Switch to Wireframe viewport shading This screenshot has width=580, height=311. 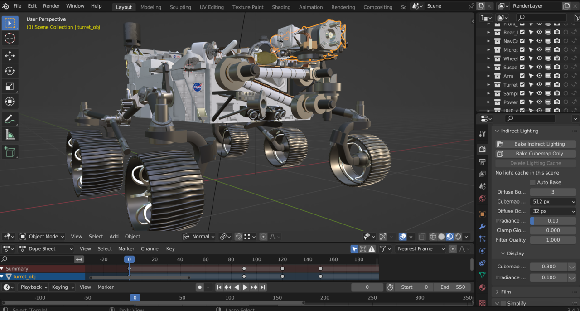[433, 237]
